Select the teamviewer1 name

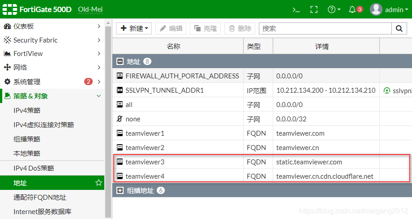145,133
